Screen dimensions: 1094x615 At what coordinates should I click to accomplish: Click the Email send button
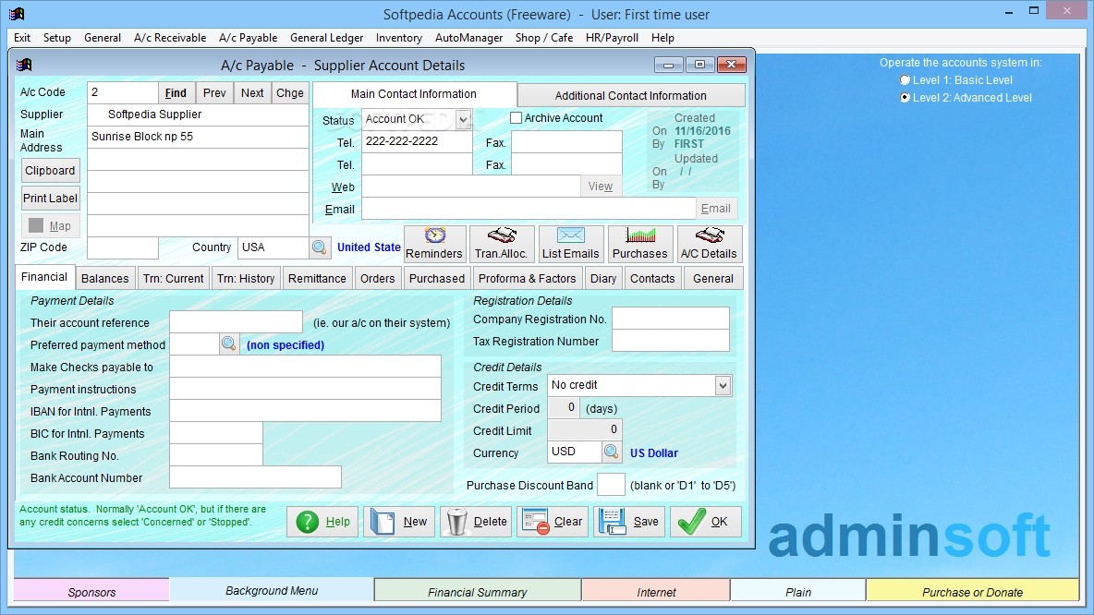716,209
